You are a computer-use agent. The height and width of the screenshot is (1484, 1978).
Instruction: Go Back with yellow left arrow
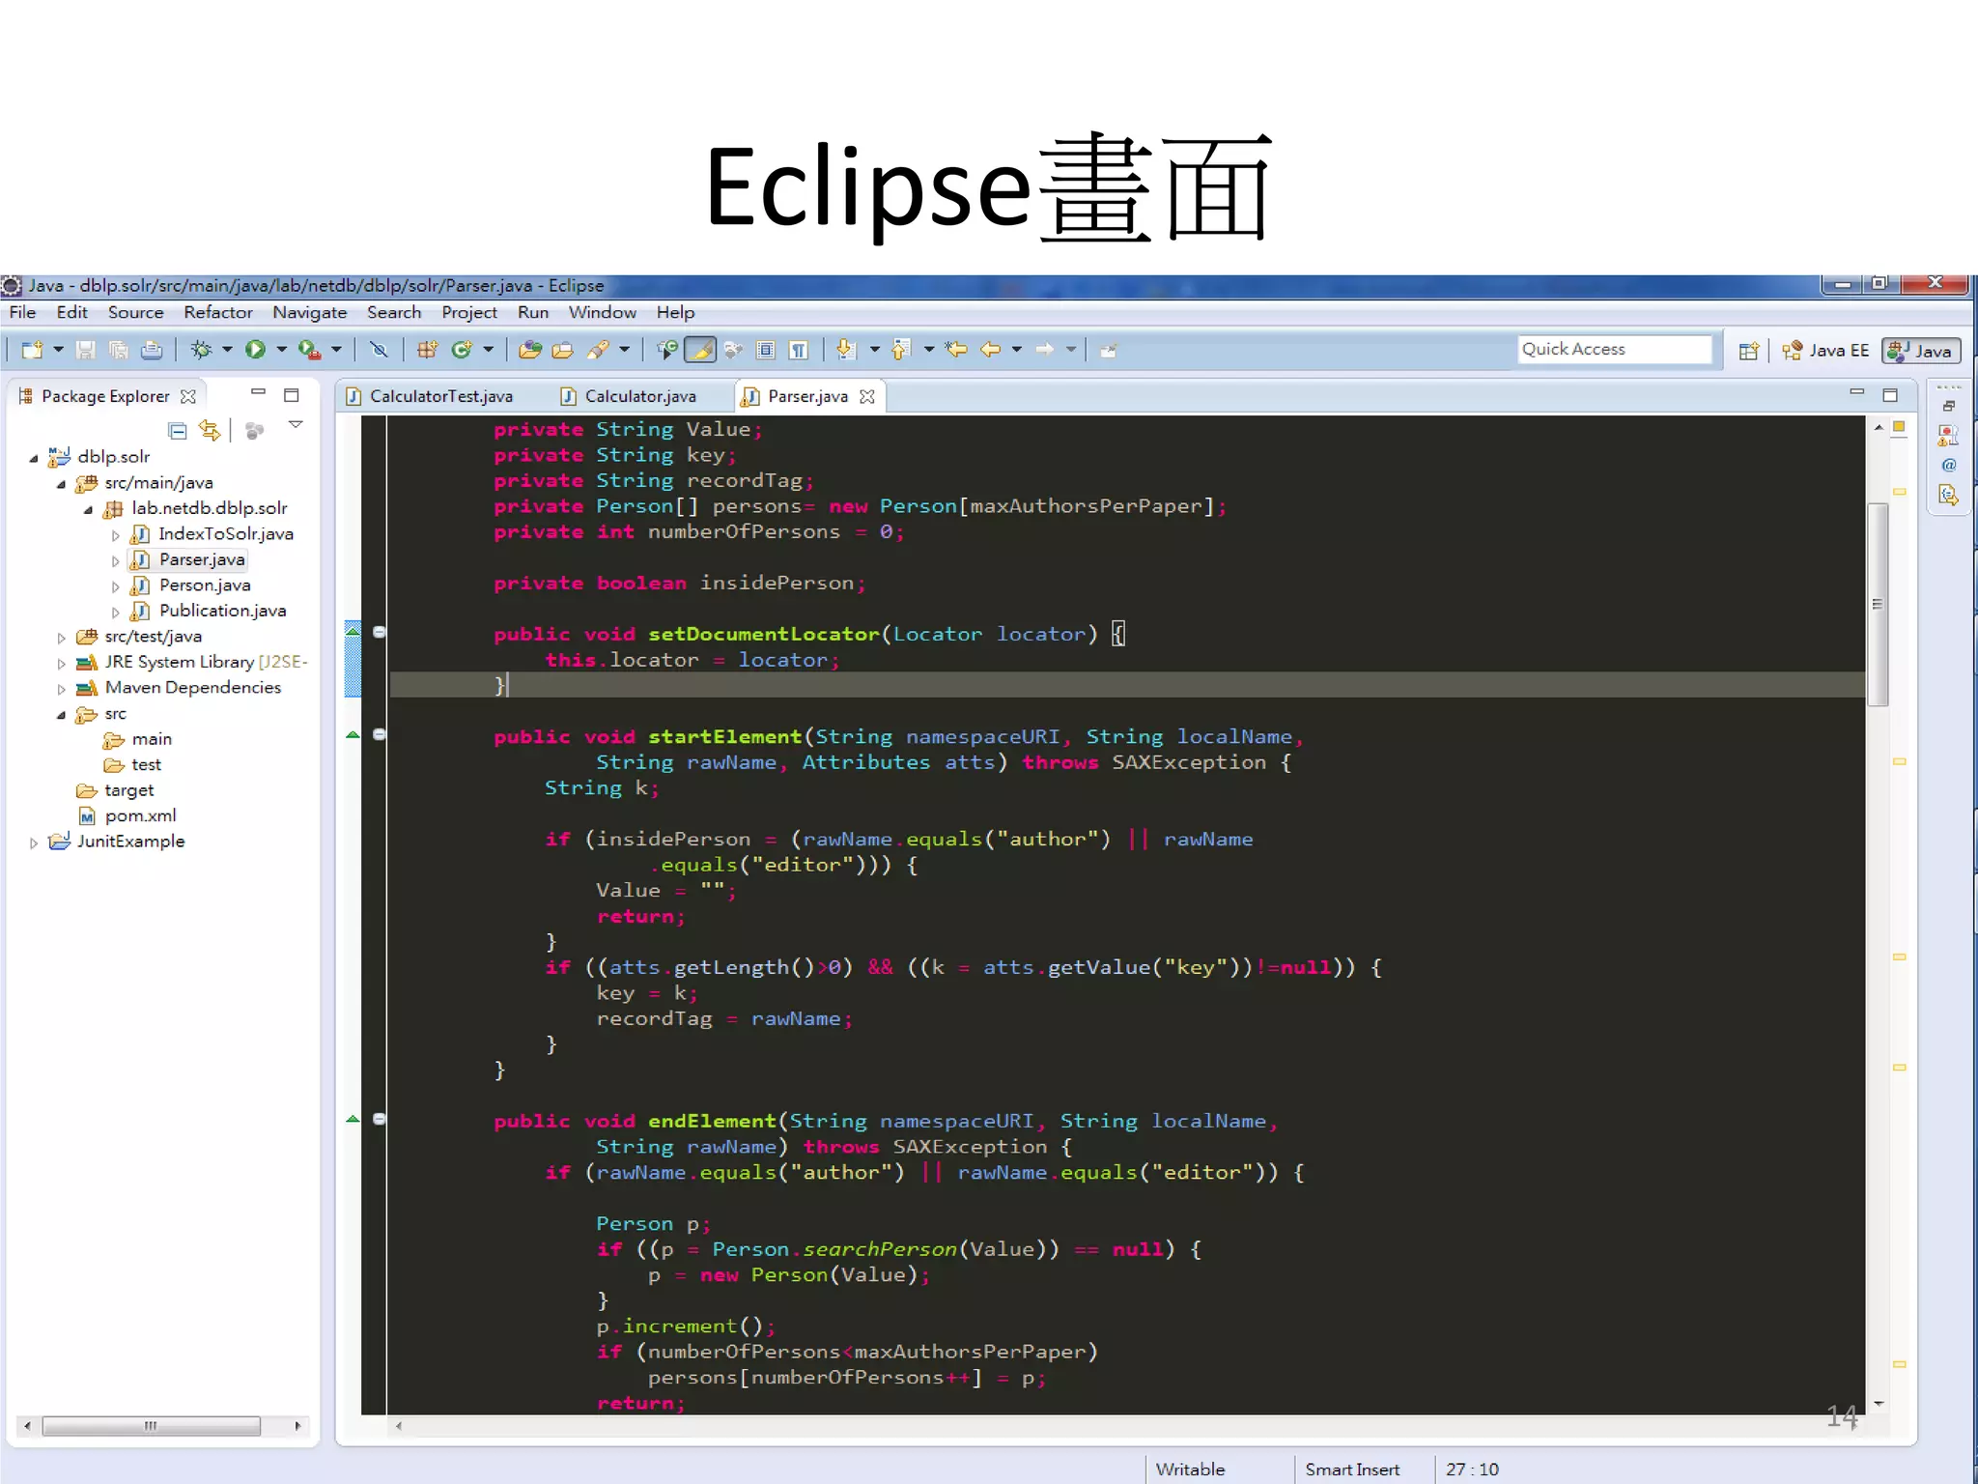pyautogui.click(x=990, y=350)
